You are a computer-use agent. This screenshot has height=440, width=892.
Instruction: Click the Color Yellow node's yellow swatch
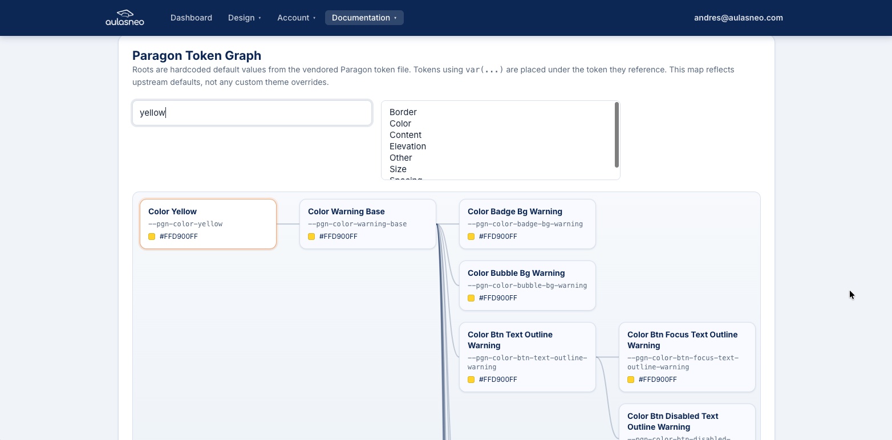(152, 237)
